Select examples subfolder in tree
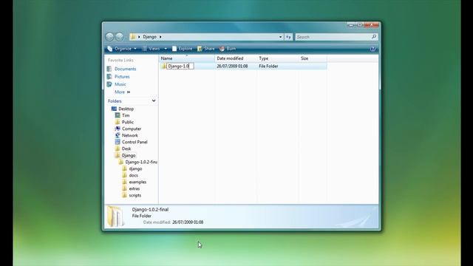The image size is (473, 266). pyautogui.click(x=137, y=182)
